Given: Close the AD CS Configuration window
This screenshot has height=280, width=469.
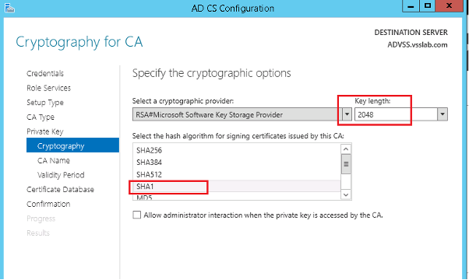Looking at the screenshot, I should (x=450, y=6).
